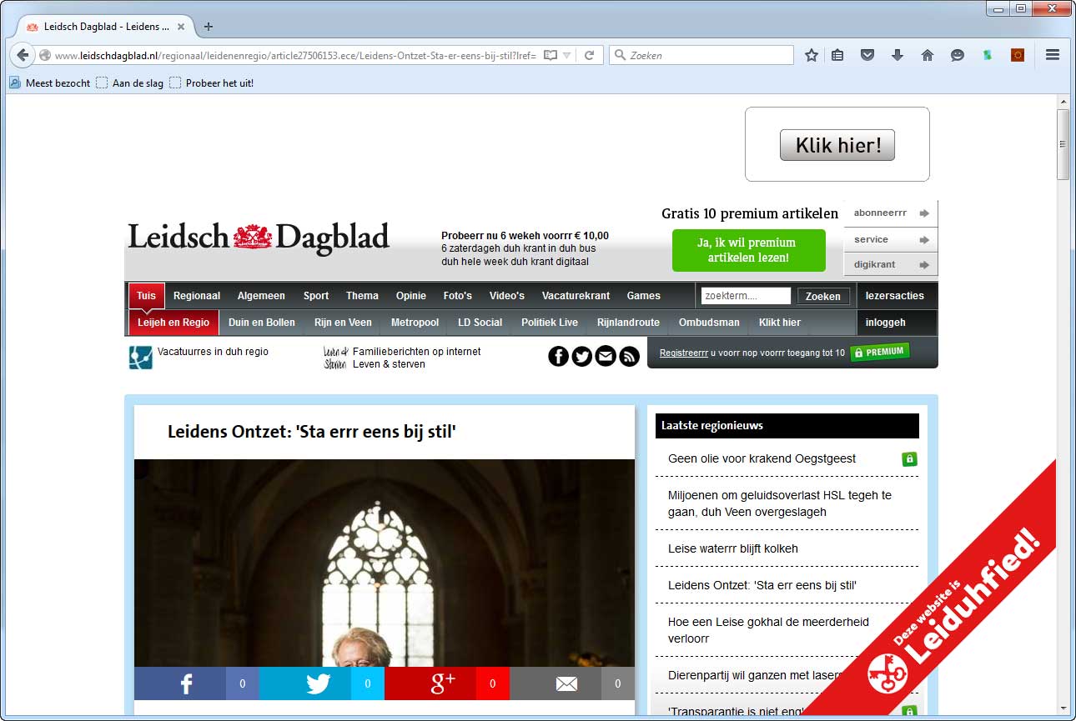
Task: Close the Leidsch Dagblad browser tab
Action: [x=181, y=27]
